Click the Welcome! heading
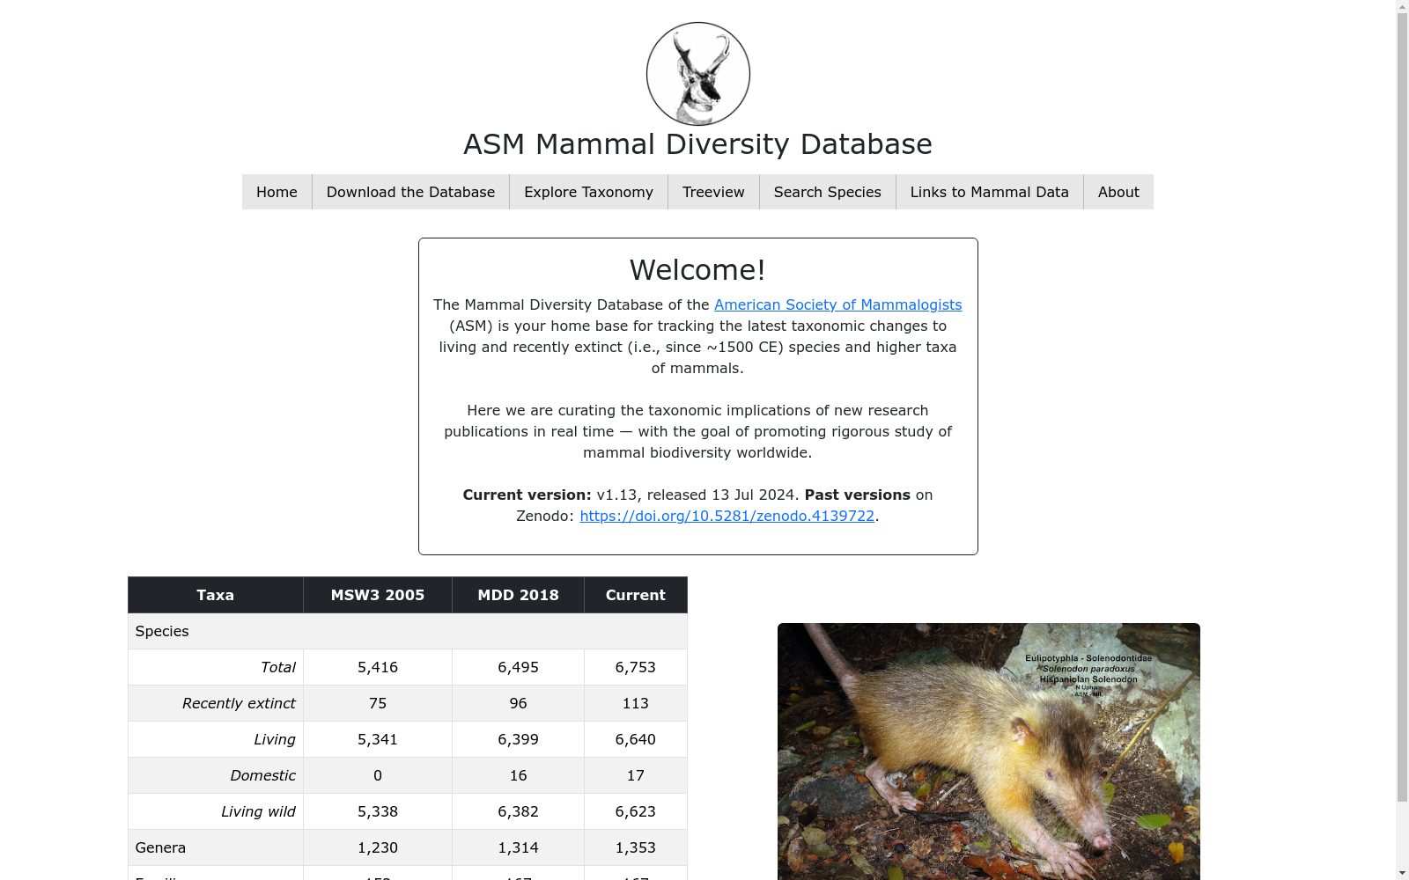This screenshot has width=1409, height=880. 697,270
